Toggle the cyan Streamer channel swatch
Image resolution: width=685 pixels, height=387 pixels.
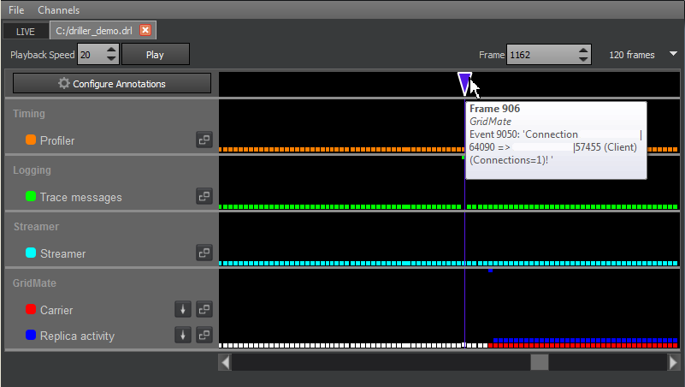click(31, 253)
